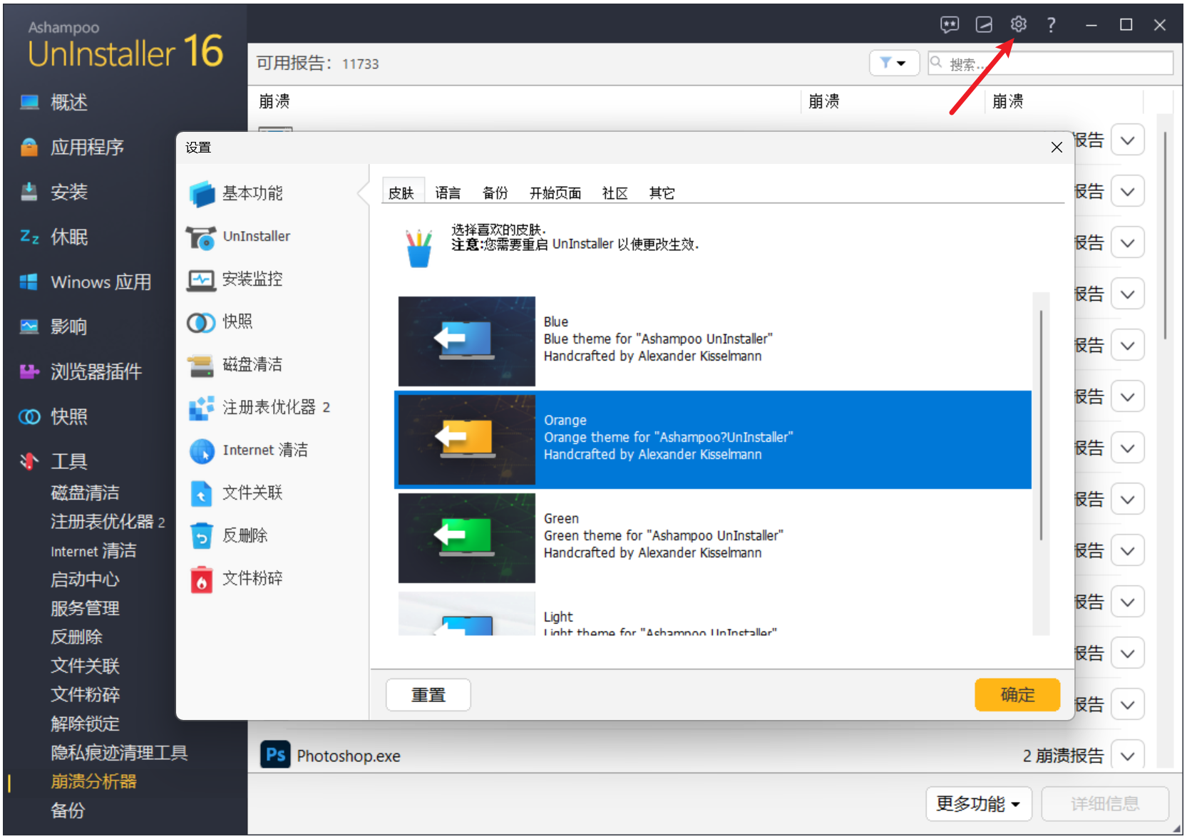Open 备份 at the bottom of the sidebar
Viewport: 1187px width, 839px height.
[68, 810]
